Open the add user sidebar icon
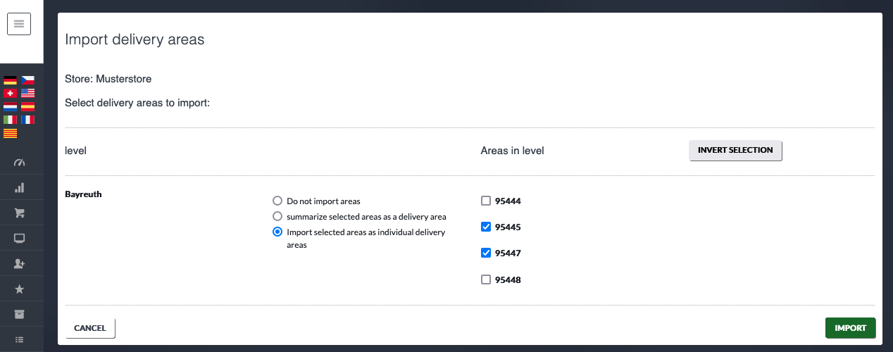Viewport: 893px width, 352px height. (19, 263)
